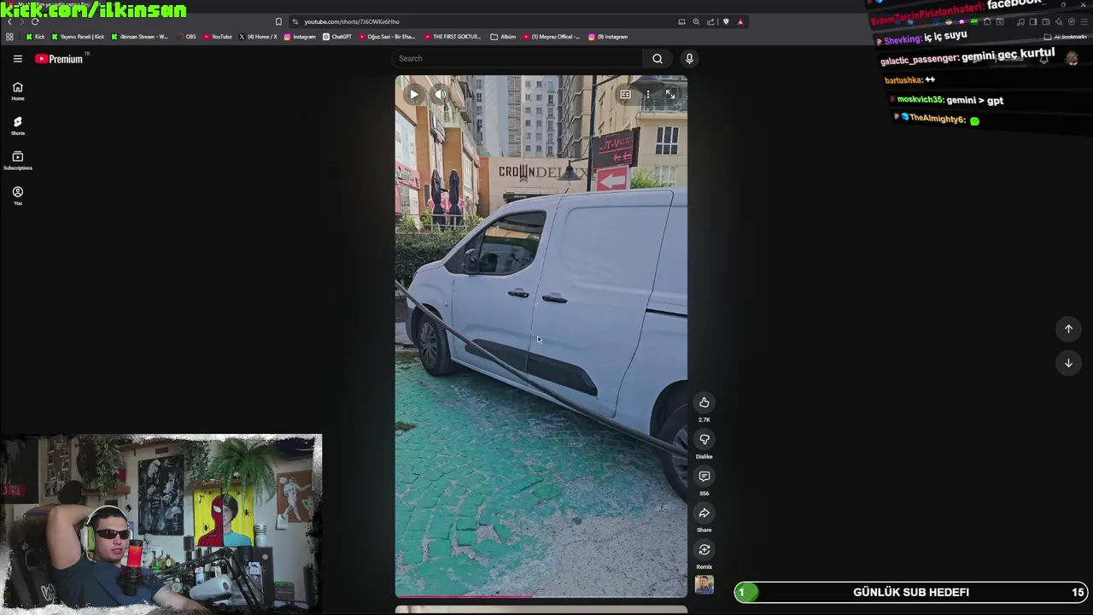This screenshot has width=1093, height=615.
Task: Expand the Albüm bookmarks folder
Action: tap(503, 37)
